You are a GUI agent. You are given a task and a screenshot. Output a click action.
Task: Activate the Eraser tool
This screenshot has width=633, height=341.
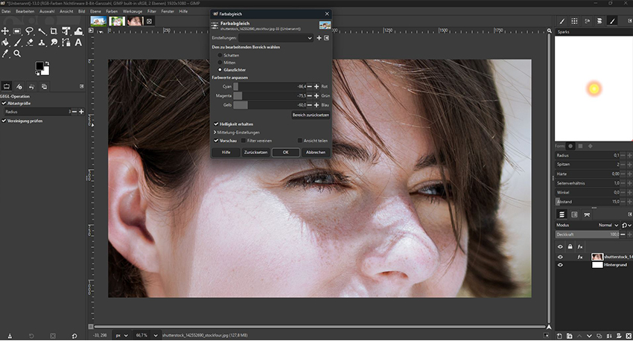tap(29, 42)
